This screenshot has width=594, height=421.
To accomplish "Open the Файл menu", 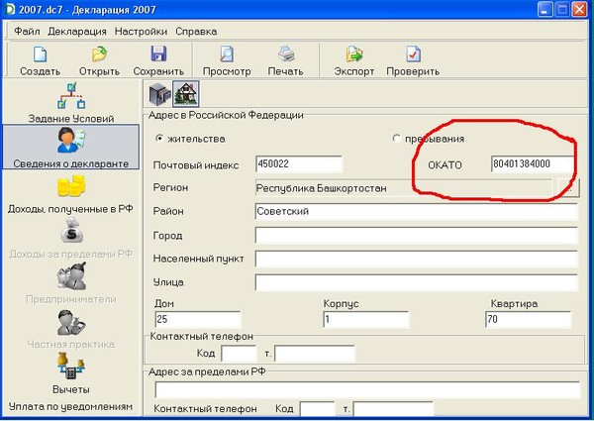I will [x=27, y=31].
